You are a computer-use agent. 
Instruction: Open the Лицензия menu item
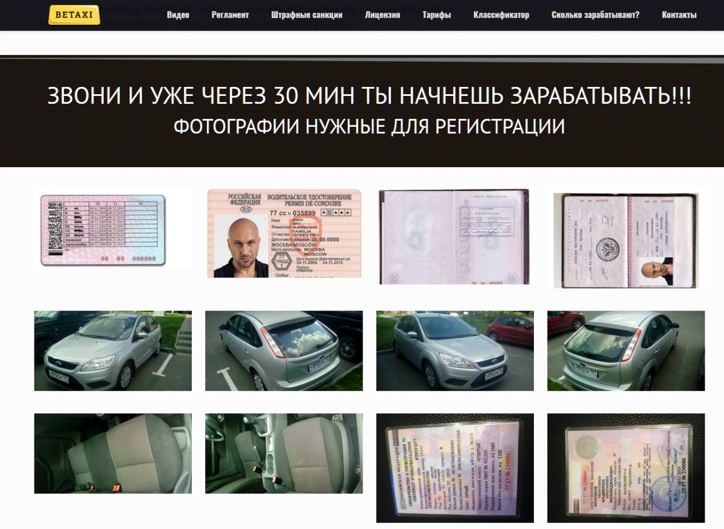pyautogui.click(x=383, y=15)
